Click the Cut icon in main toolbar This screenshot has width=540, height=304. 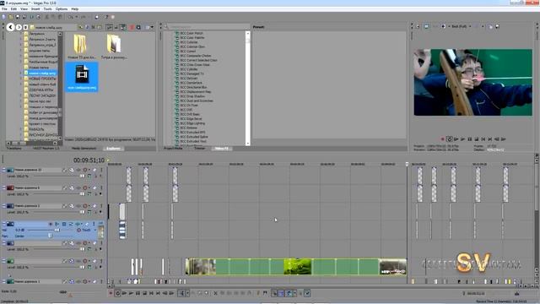pyautogui.click(x=47, y=17)
